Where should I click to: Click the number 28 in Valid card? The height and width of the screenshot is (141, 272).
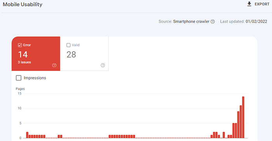click(x=71, y=55)
